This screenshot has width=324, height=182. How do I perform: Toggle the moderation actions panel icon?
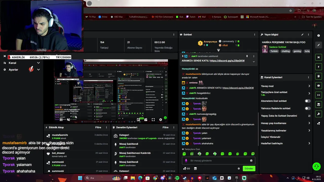click(x=318, y=76)
